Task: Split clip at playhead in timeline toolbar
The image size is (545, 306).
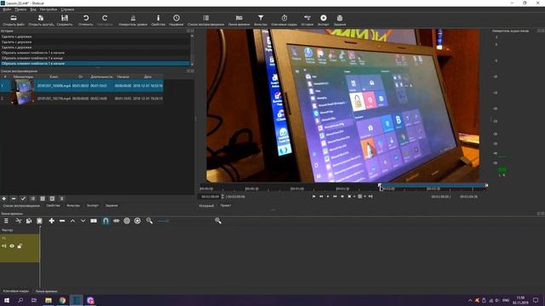Action: click(x=94, y=221)
